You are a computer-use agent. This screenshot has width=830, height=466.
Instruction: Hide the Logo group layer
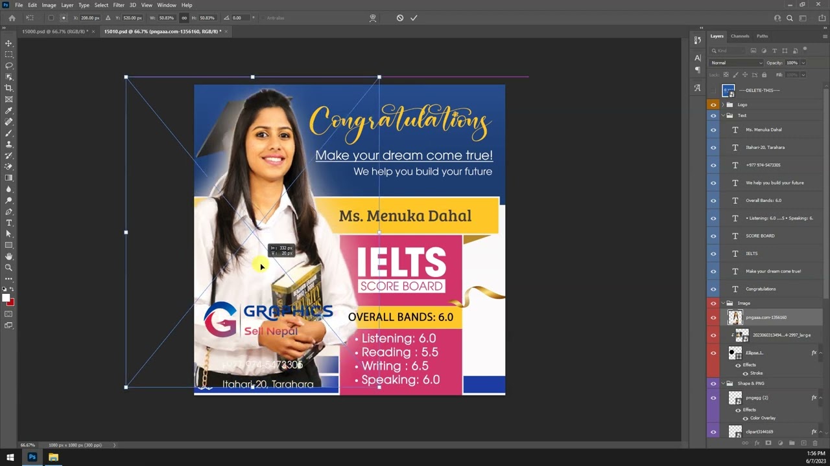(x=713, y=105)
